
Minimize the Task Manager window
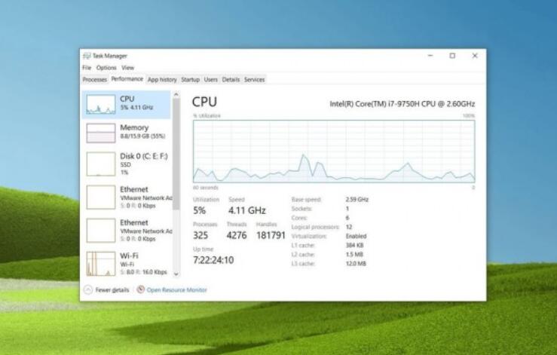point(430,56)
